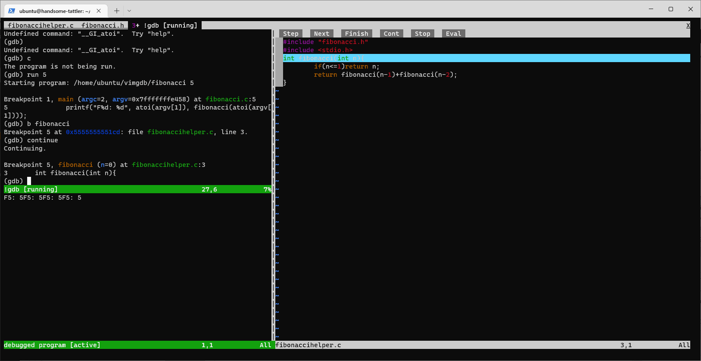The height and width of the screenshot is (361, 701).
Task: Click the Eval debugger button
Action: (x=453, y=34)
